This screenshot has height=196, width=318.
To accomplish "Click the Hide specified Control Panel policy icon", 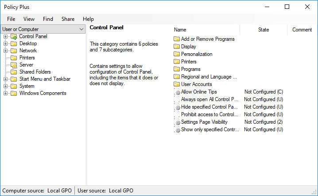I will coord(177,107).
